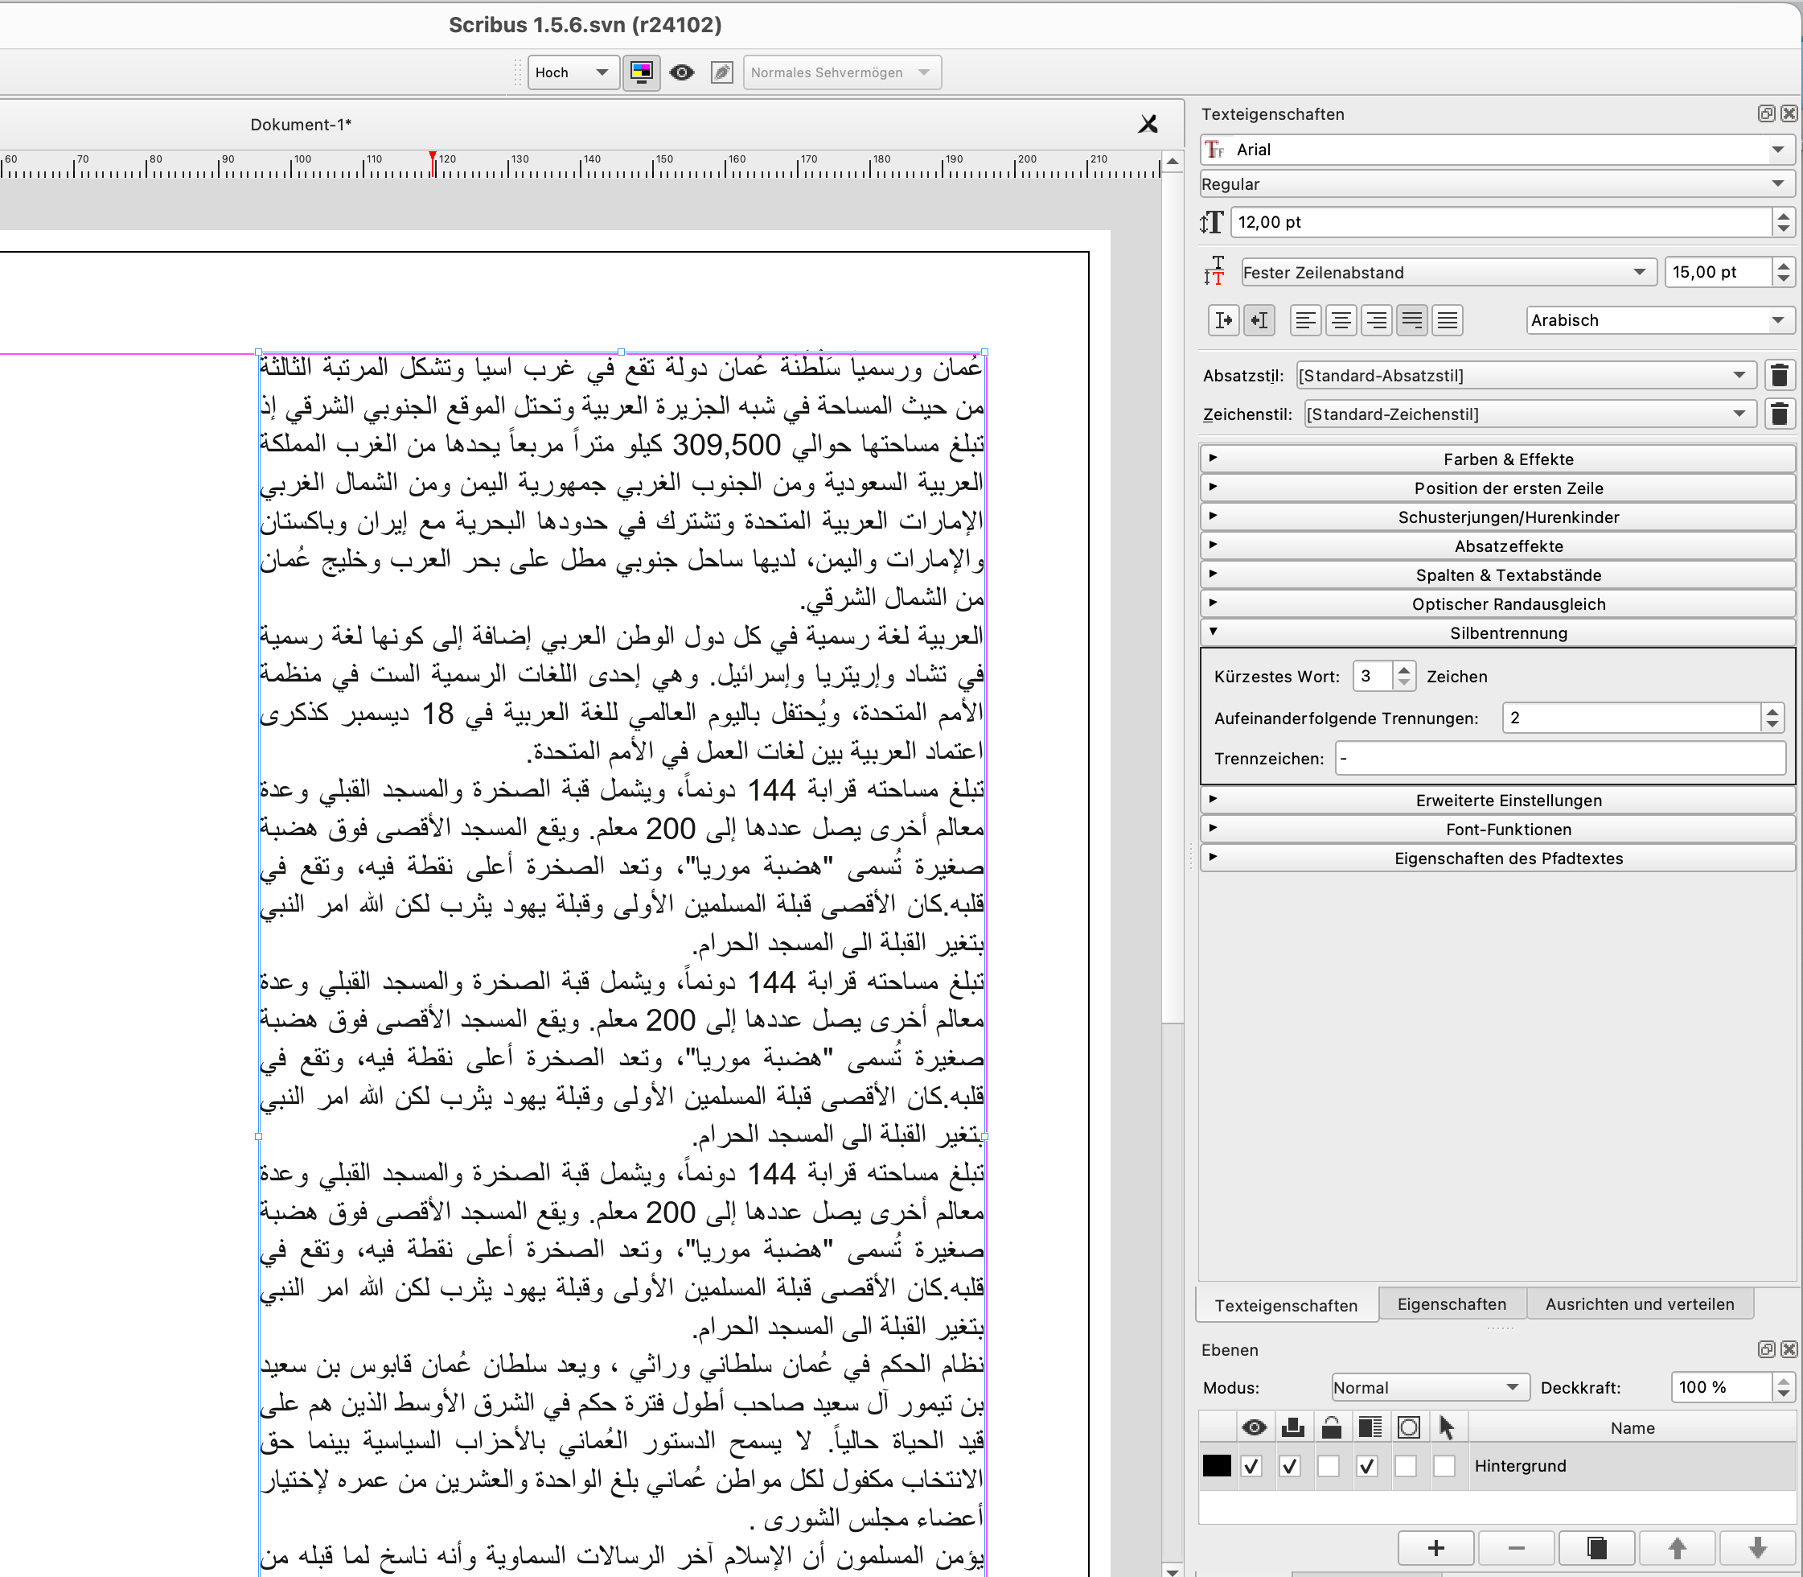Move layer up with arrow button
Image resolution: width=1803 pixels, height=1577 pixels.
[x=1677, y=1547]
